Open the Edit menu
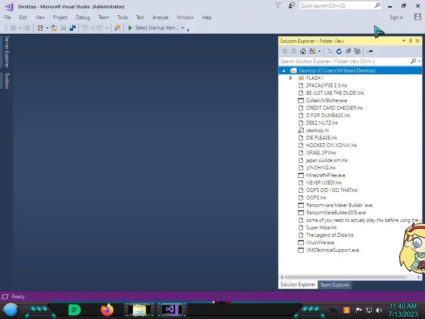Screen dimensions: 425x319 click(23, 17)
